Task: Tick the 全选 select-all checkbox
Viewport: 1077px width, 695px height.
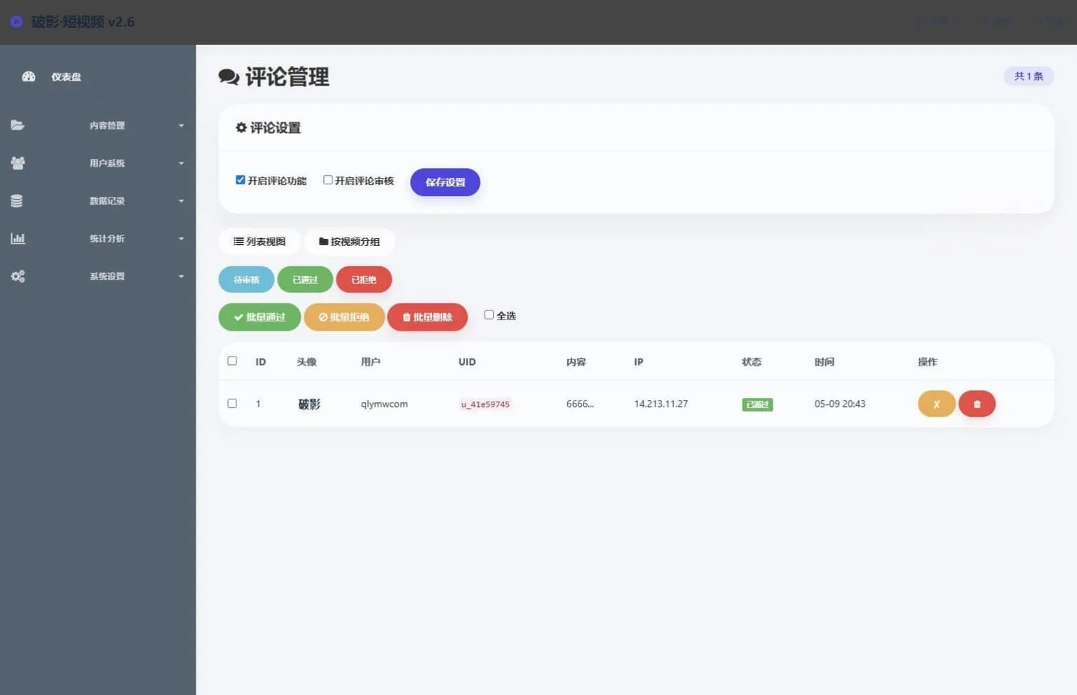Action: pos(489,315)
